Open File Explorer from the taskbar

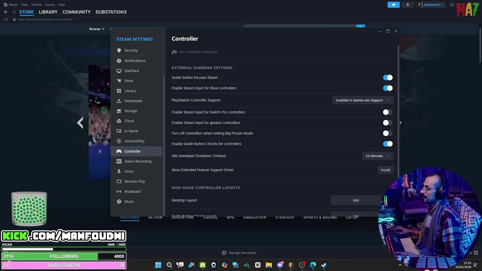click(268, 265)
